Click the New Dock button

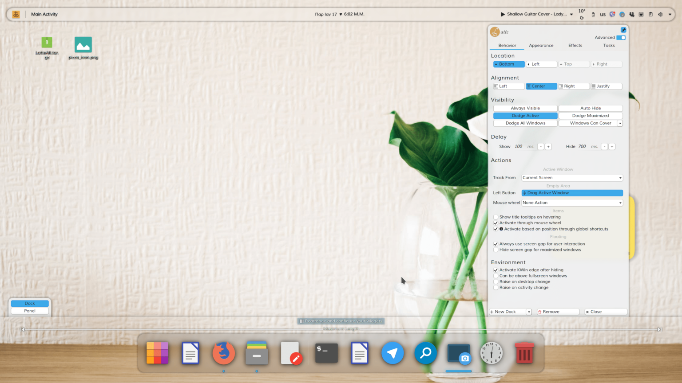(506, 311)
